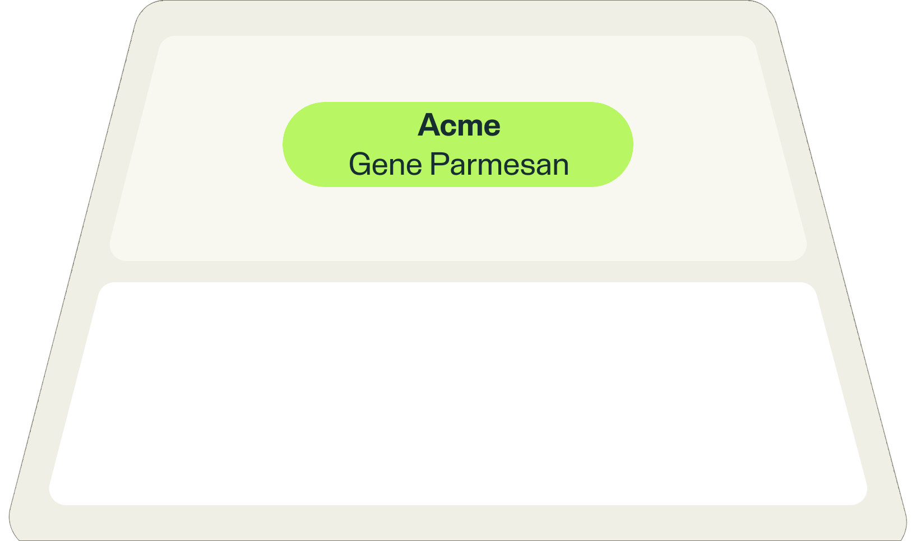This screenshot has height=541, width=916.
Task: Click the center of the white panel
Action: [458, 393]
